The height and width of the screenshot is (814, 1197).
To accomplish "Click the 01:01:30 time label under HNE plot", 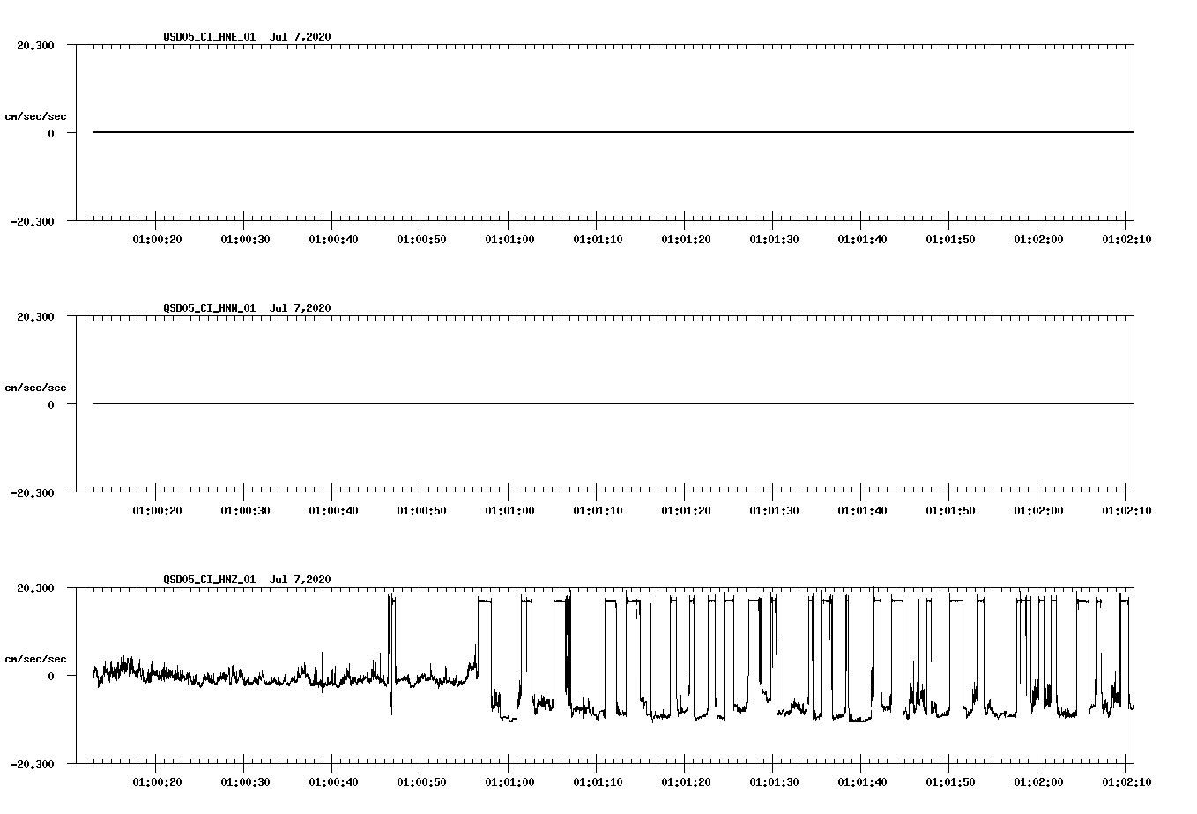I will pos(774,239).
